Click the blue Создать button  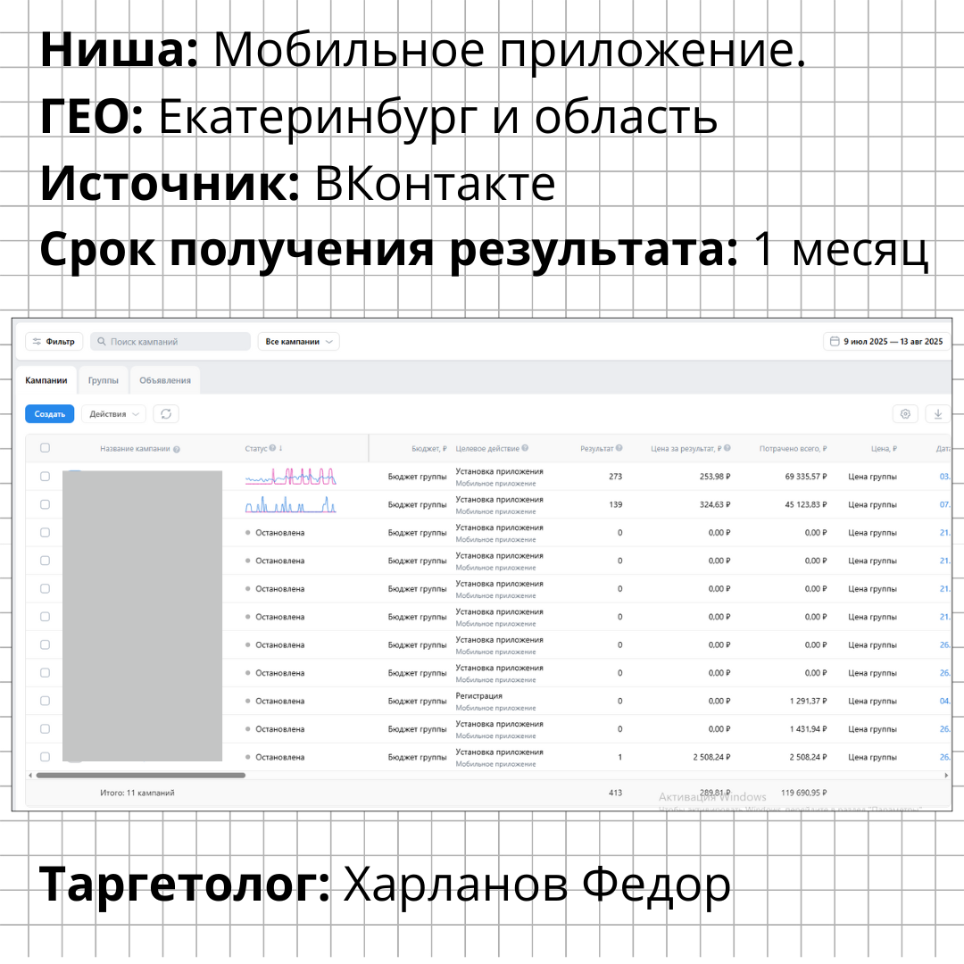point(49,414)
